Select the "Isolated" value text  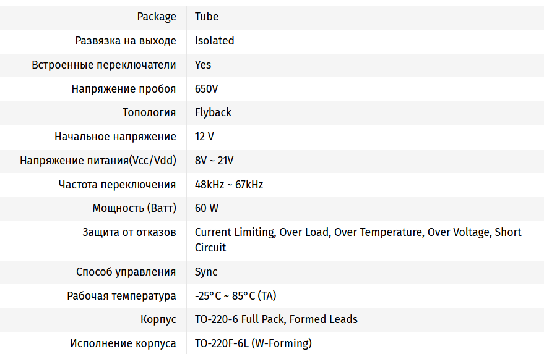(214, 41)
